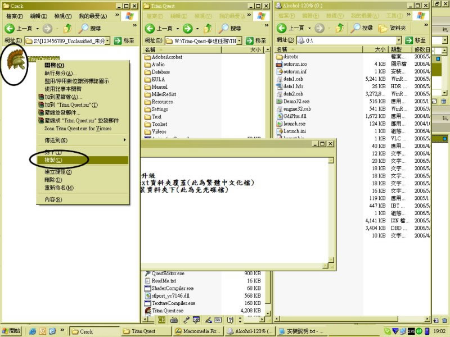
Task: Click the Up folder icon in Crack window
Action: coord(67,28)
